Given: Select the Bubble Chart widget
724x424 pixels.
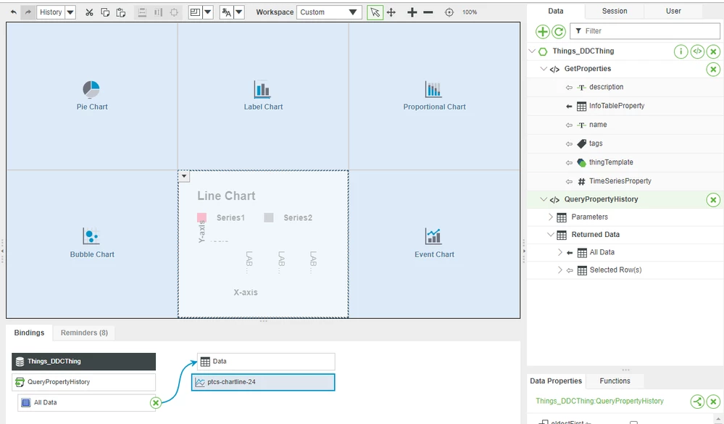Looking at the screenshot, I should pos(92,244).
